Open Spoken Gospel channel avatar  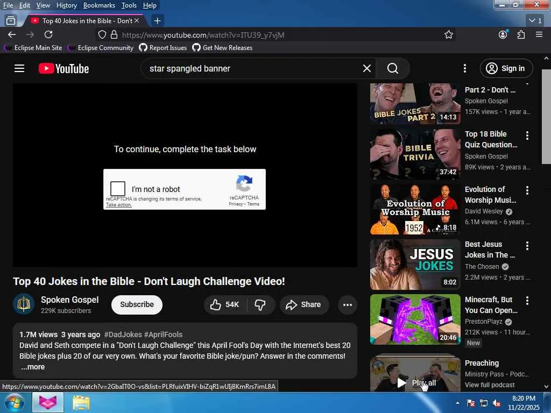click(x=24, y=304)
